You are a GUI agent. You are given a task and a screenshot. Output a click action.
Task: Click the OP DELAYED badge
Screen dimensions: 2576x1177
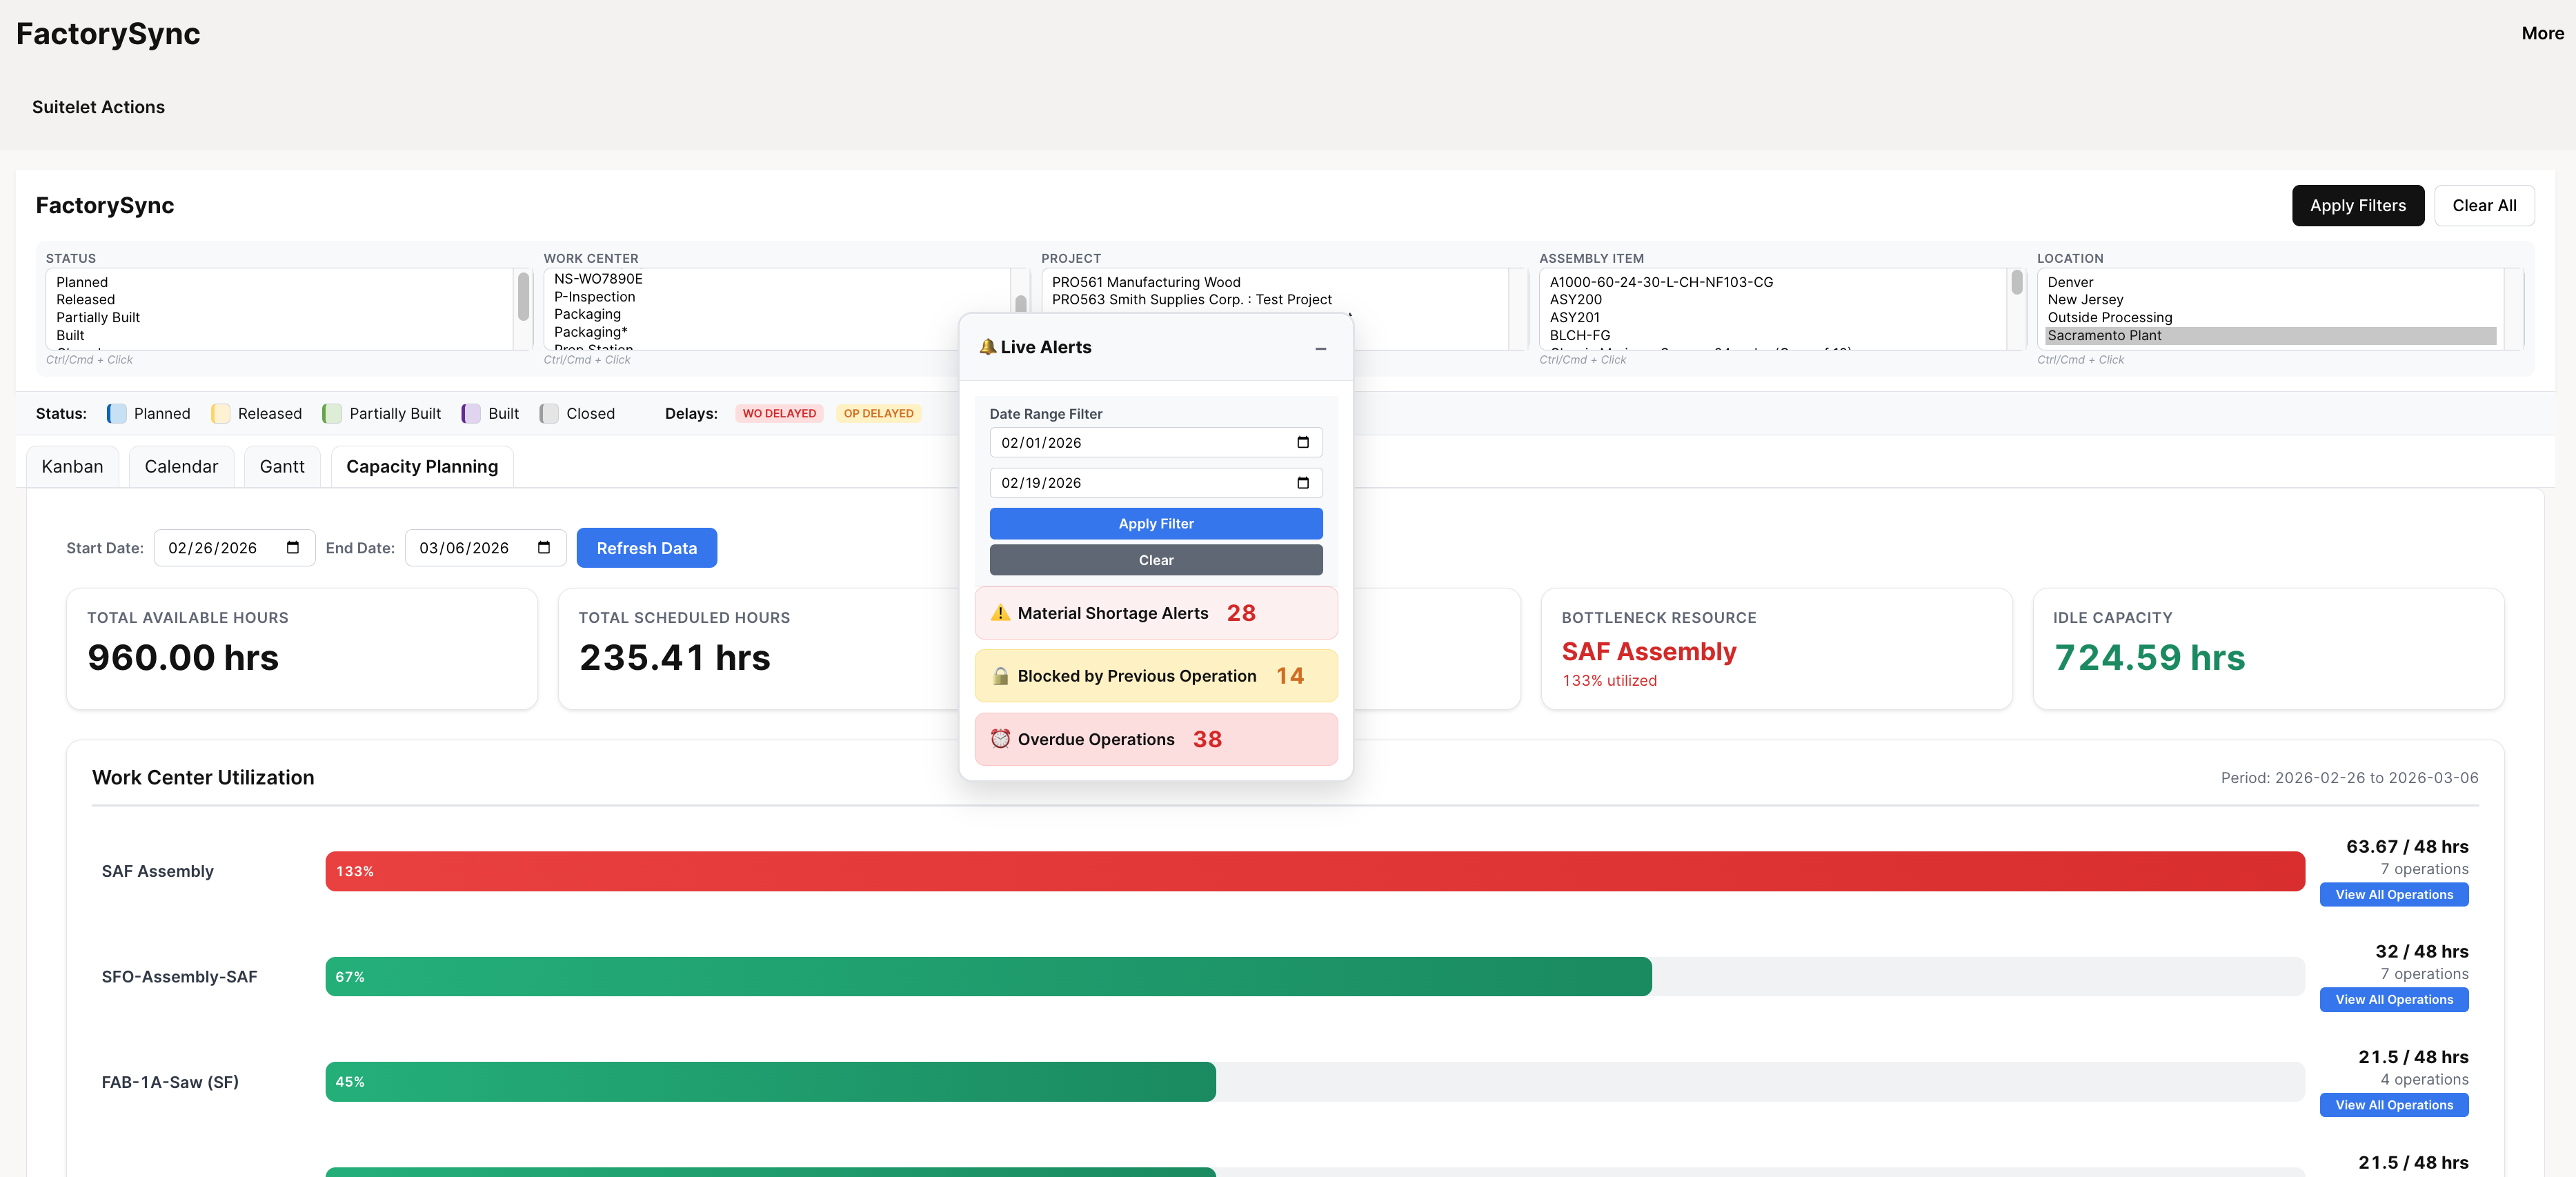(x=879, y=413)
